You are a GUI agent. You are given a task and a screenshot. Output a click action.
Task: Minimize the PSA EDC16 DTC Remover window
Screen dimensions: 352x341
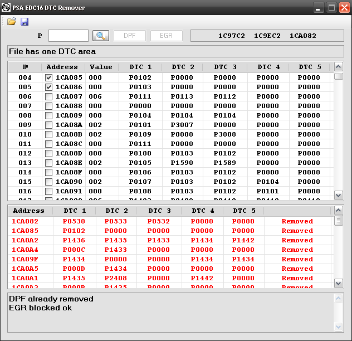(x=318, y=7)
